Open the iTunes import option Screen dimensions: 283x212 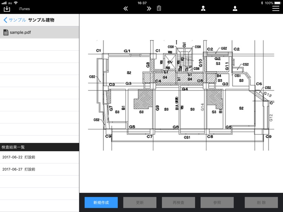pyautogui.click(x=24, y=9)
